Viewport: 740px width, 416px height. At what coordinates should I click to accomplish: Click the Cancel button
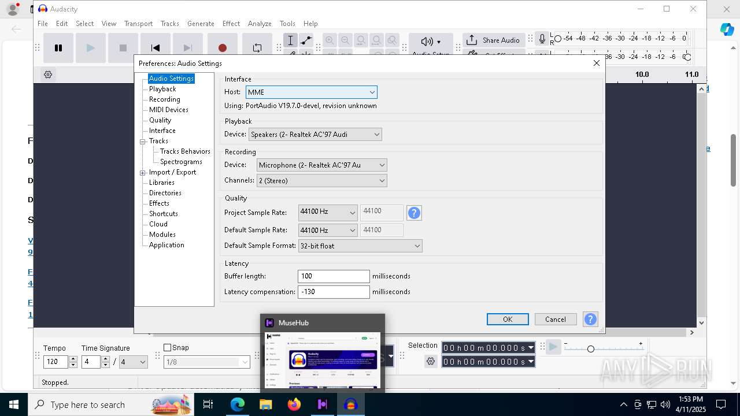pyautogui.click(x=556, y=320)
